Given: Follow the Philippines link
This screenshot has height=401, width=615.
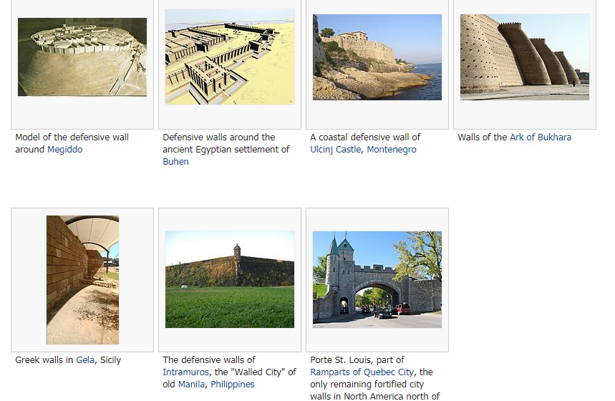Looking at the screenshot, I should pyautogui.click(x=233, y=385).
